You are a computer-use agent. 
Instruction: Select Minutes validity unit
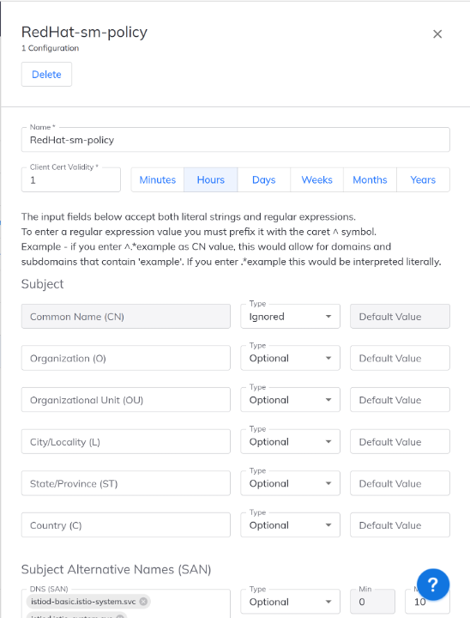click(158, 179)
